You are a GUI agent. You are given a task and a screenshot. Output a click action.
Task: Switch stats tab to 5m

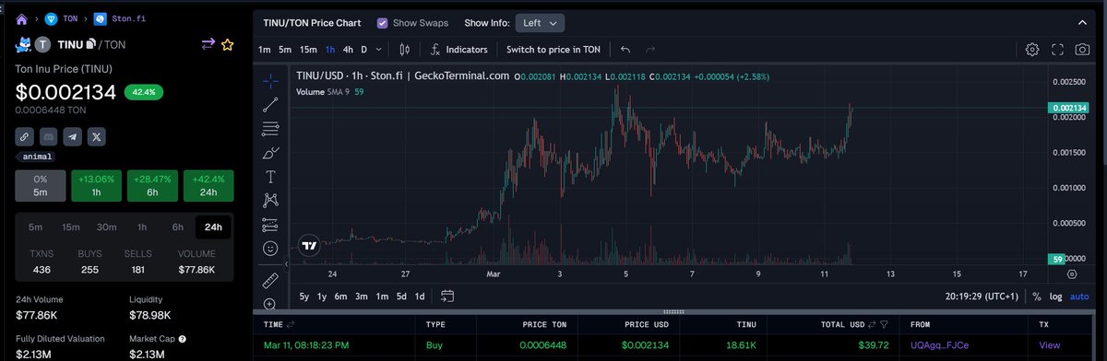click(35, 227)
